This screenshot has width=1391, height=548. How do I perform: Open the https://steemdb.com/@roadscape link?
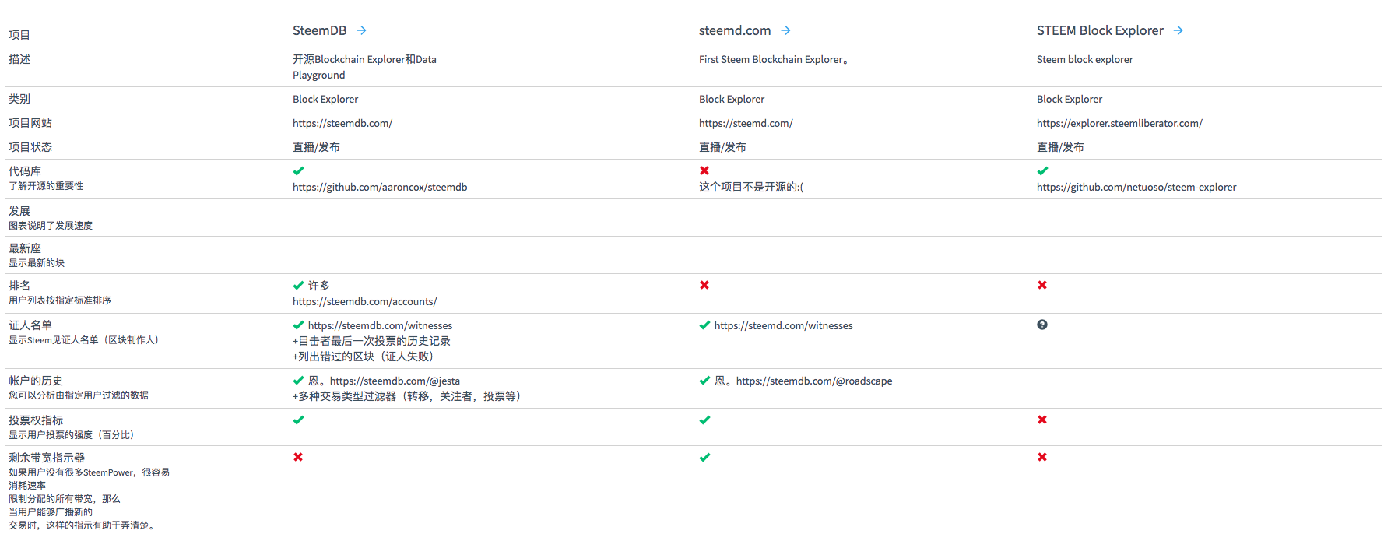(814, 381)
